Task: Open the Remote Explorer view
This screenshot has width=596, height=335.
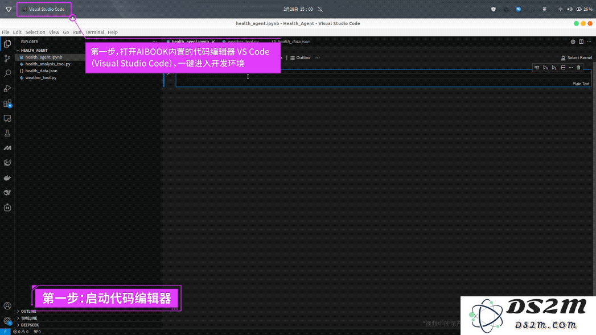Action: pyautogui.click(x=7, y=118)
